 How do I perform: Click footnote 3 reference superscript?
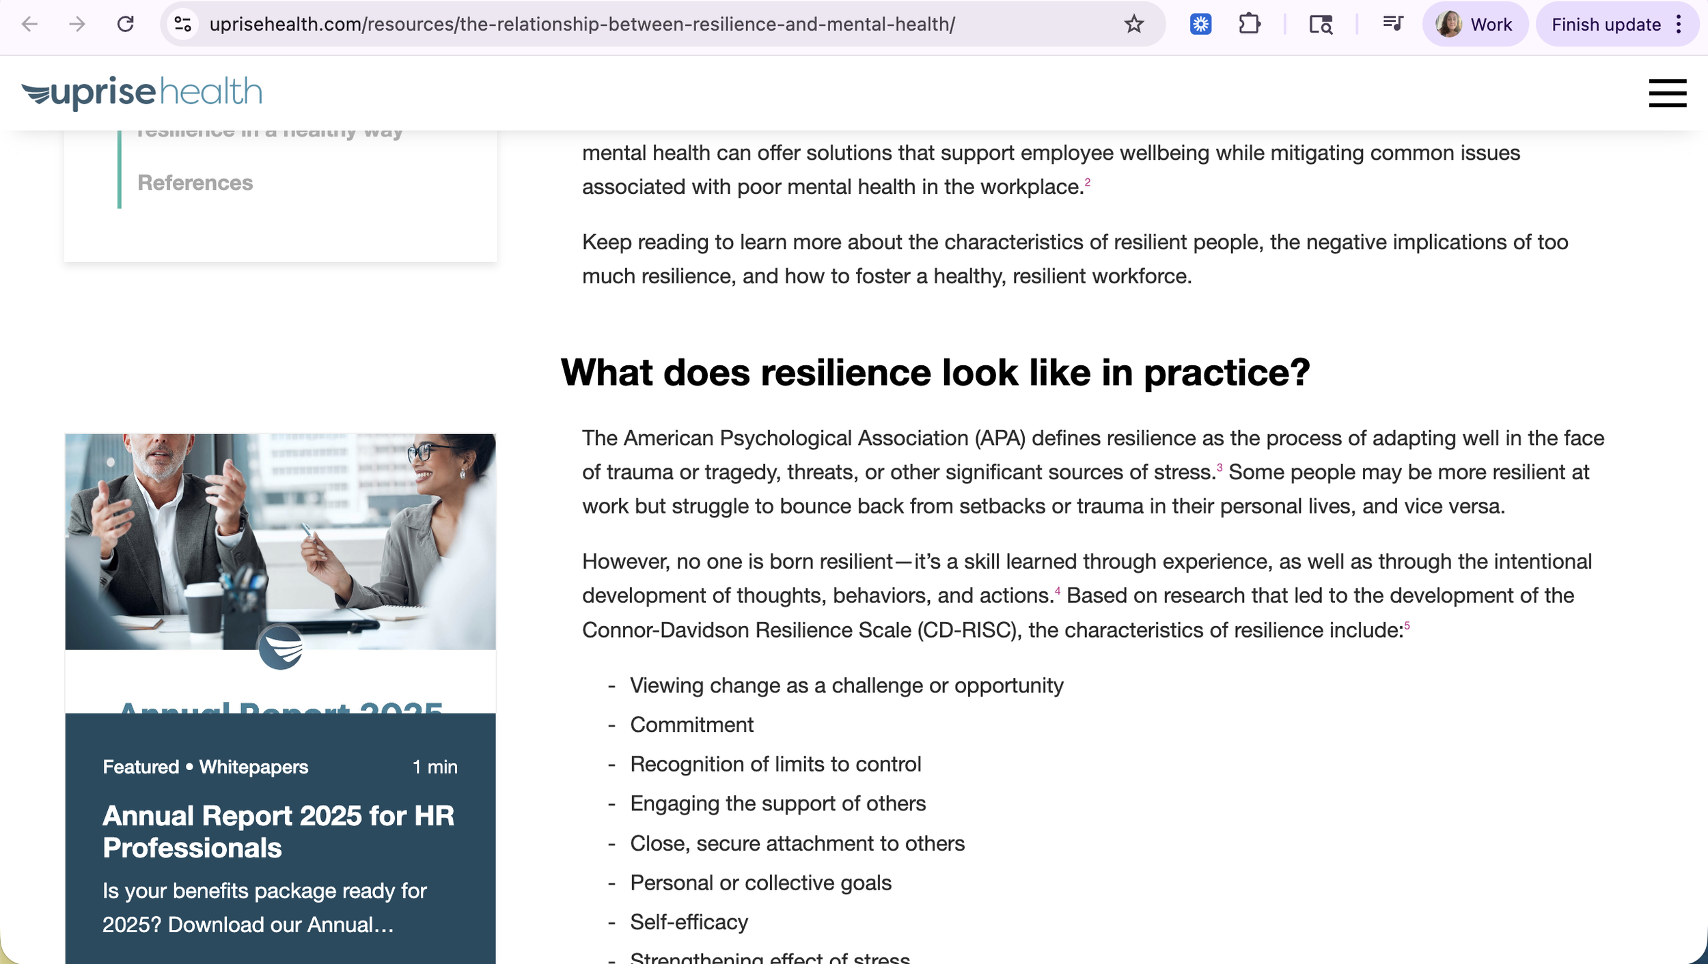(x=1220, y=468)
